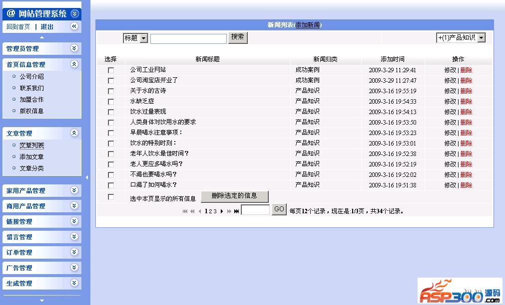Check the box for 老年人饮水最佳时间?
The height and width of the screenshot is (305, 505).
pyautogui.click(x=111, y=154)
